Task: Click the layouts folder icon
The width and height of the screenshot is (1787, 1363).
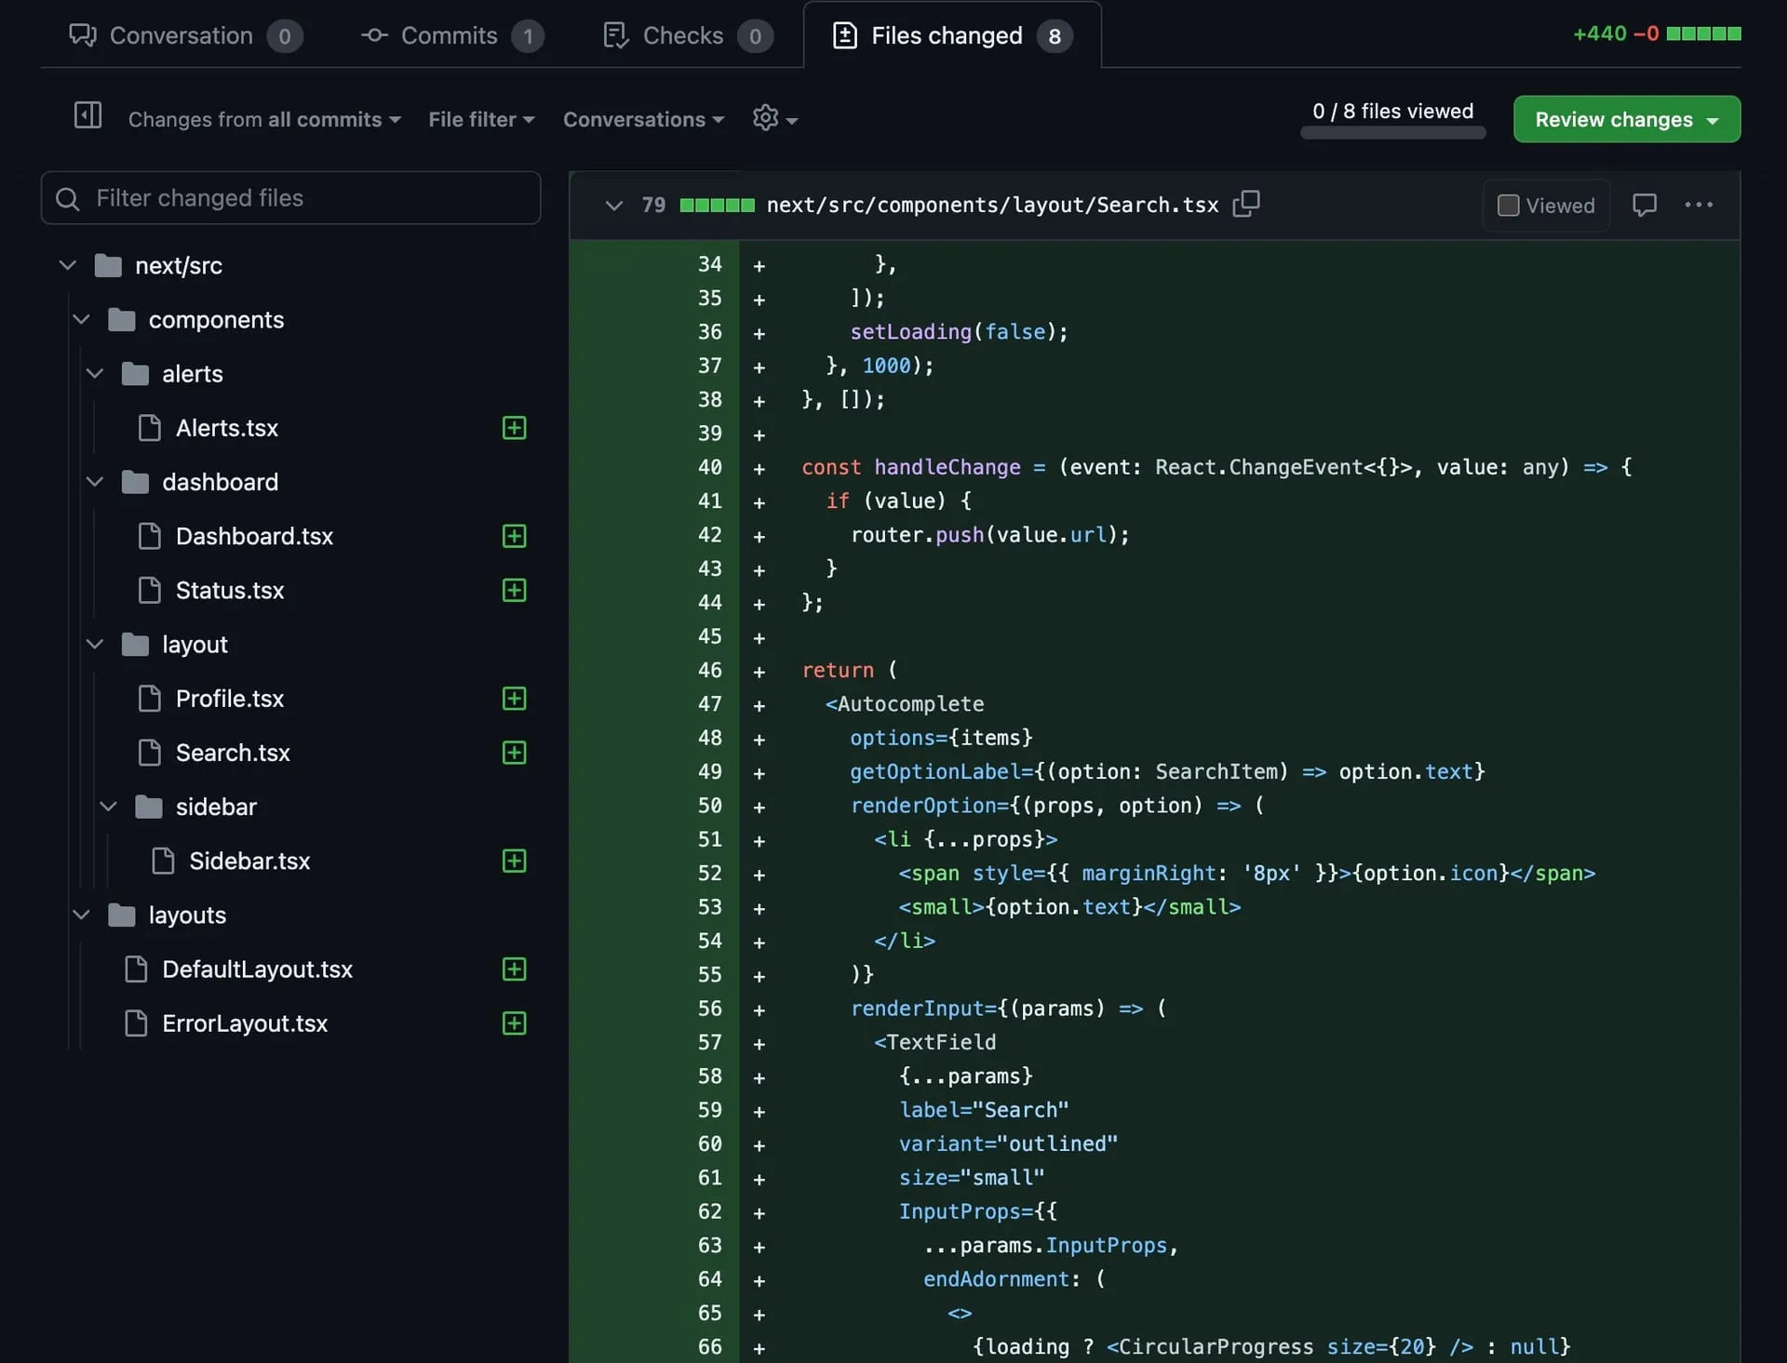Action: (122, 915)
